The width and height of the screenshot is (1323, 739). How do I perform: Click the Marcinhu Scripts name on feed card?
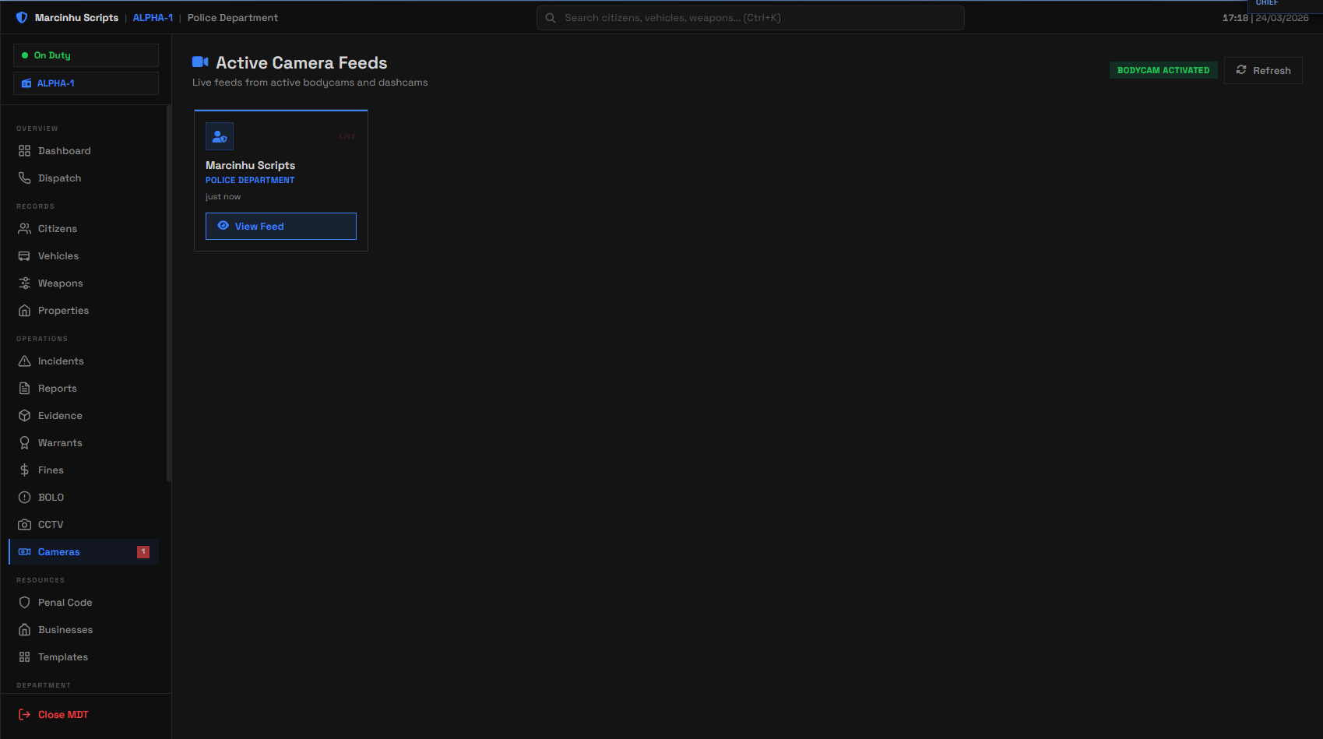(250, 166)
